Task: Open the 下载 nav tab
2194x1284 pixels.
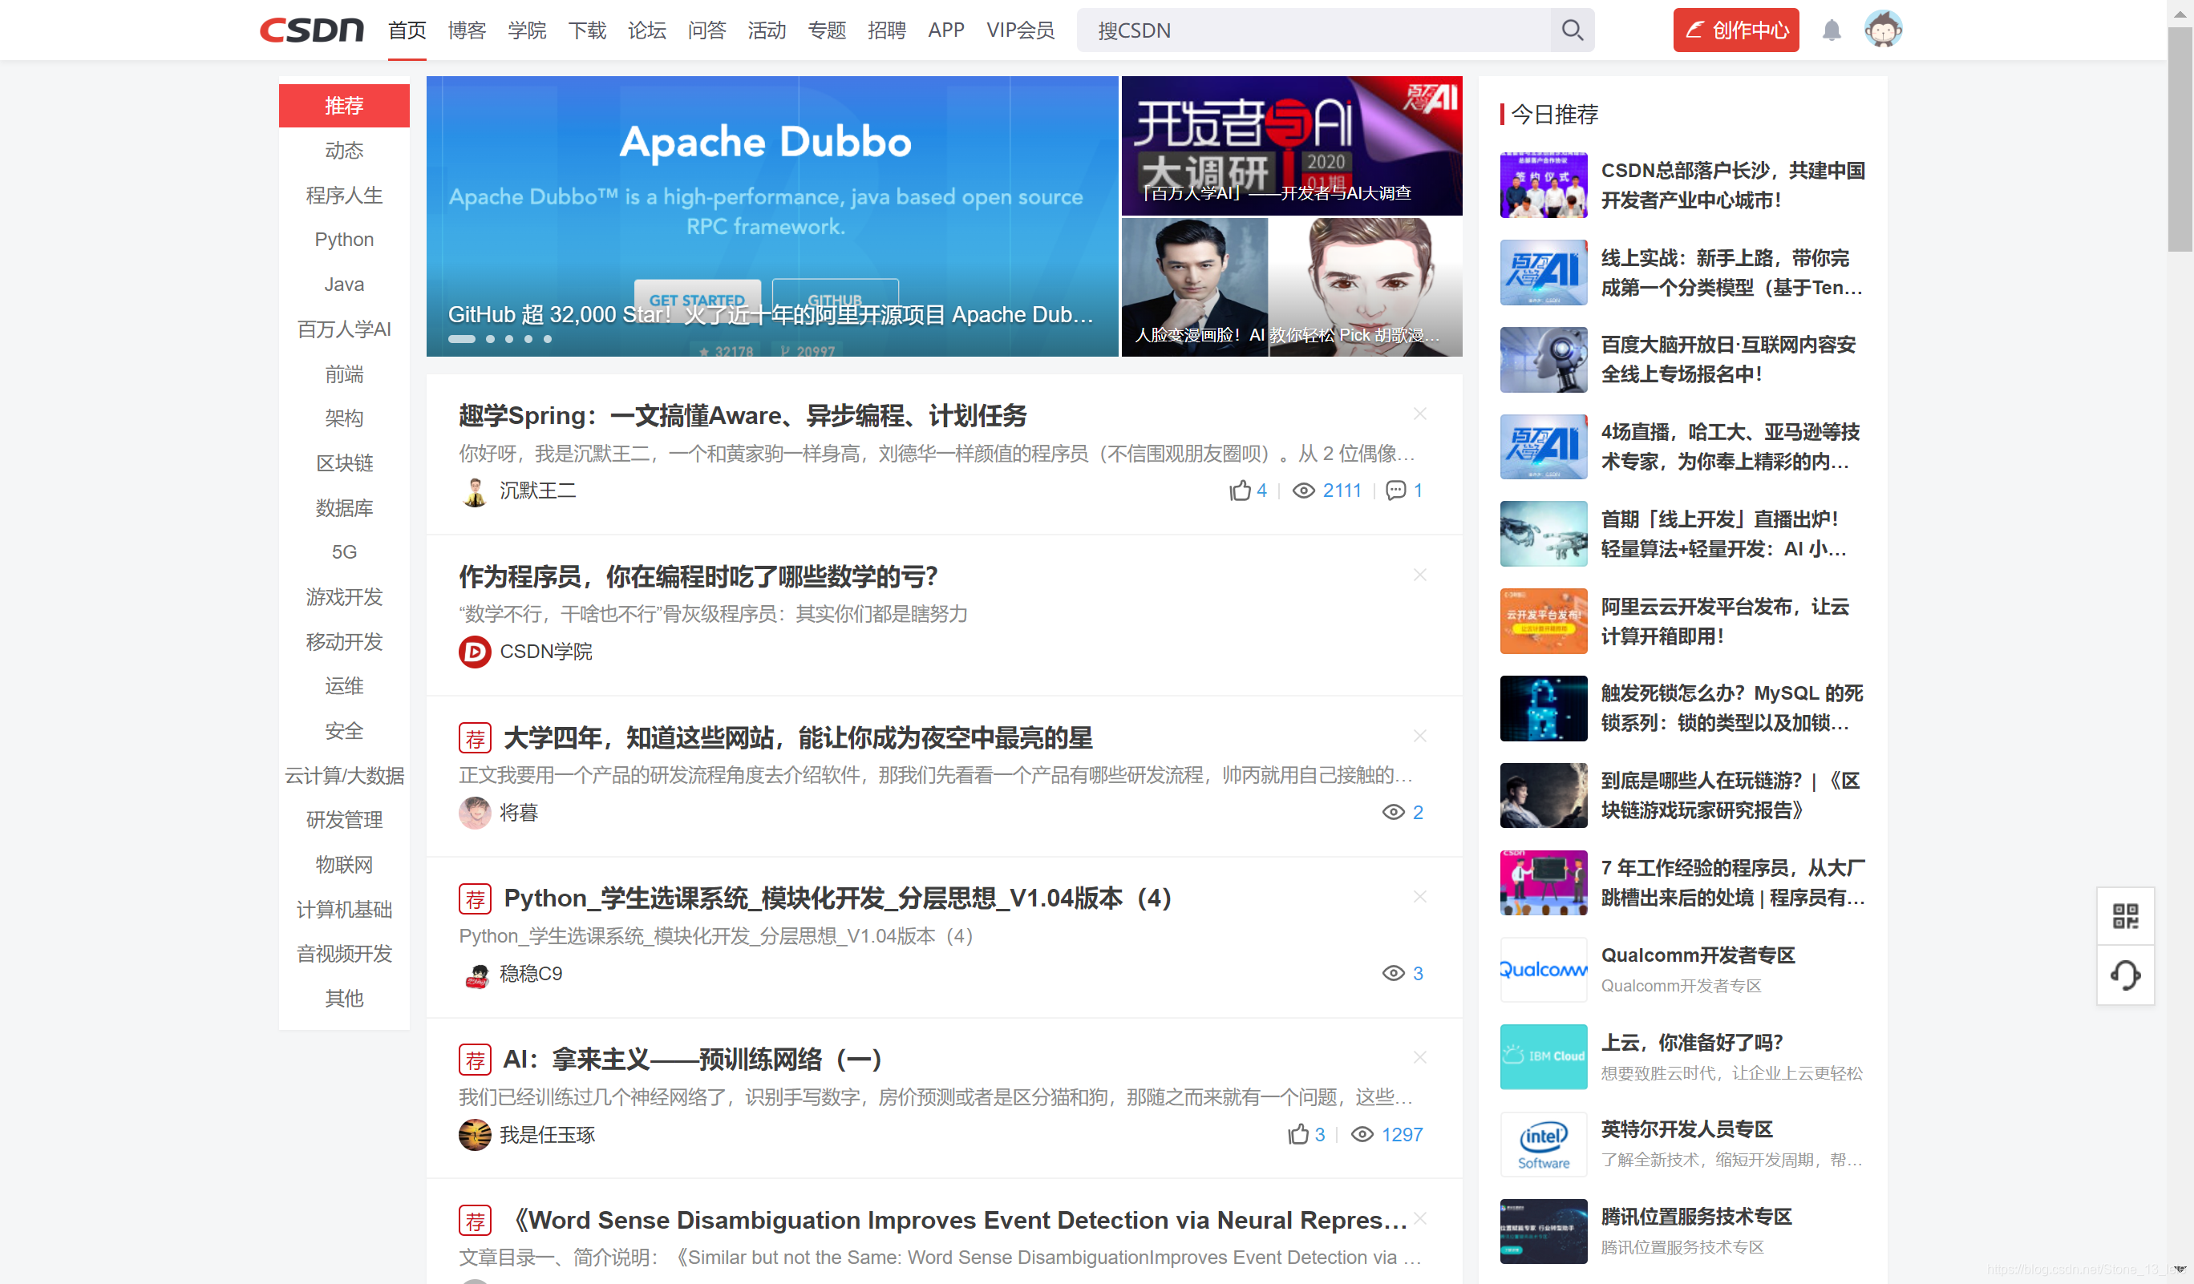Action: tap(587, 30)
